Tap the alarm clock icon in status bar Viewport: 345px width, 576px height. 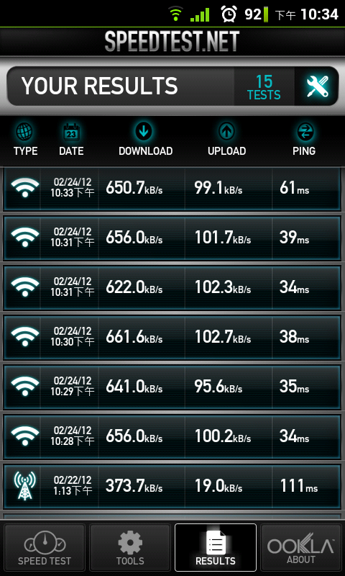tap(229, 14)
